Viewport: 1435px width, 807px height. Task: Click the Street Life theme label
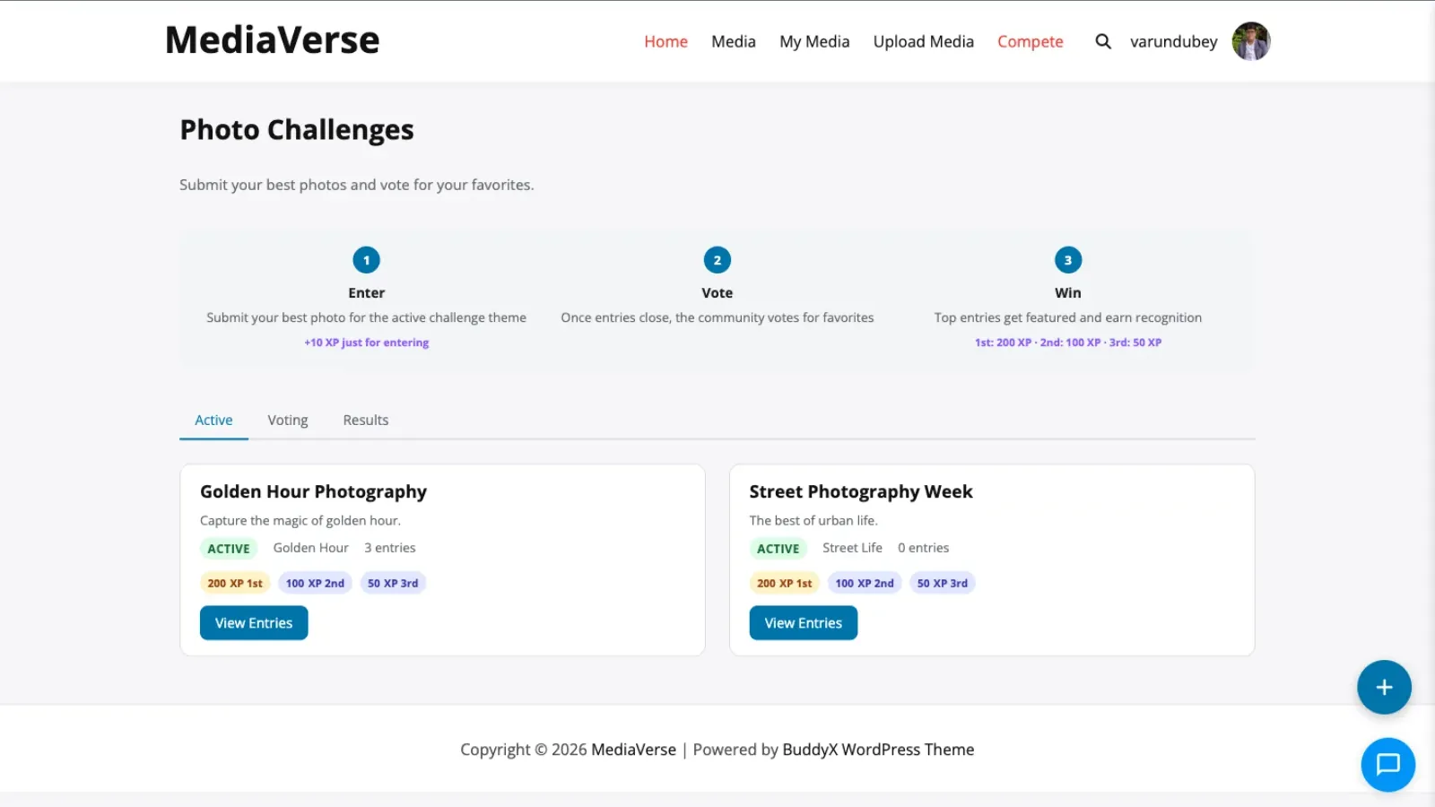point(853,548)
